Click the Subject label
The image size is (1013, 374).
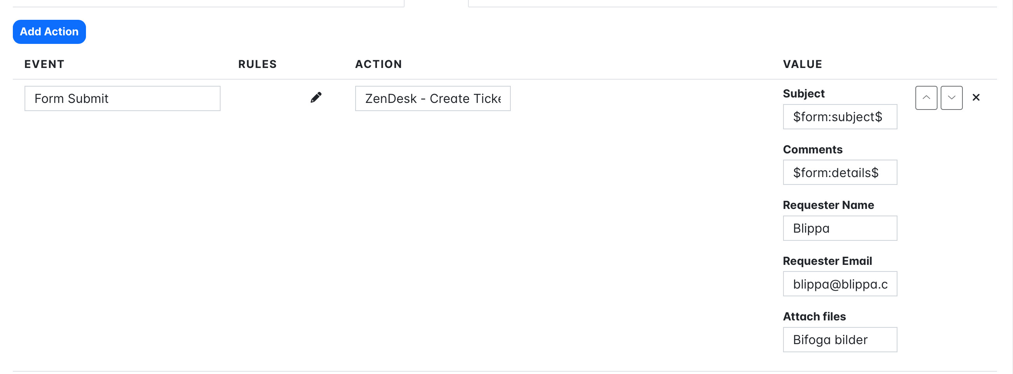(803, 94)
